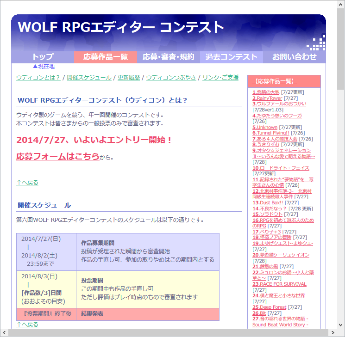Jump to 開催スケジュール section link
Screen dimensions: 345x337
[89, 78]
